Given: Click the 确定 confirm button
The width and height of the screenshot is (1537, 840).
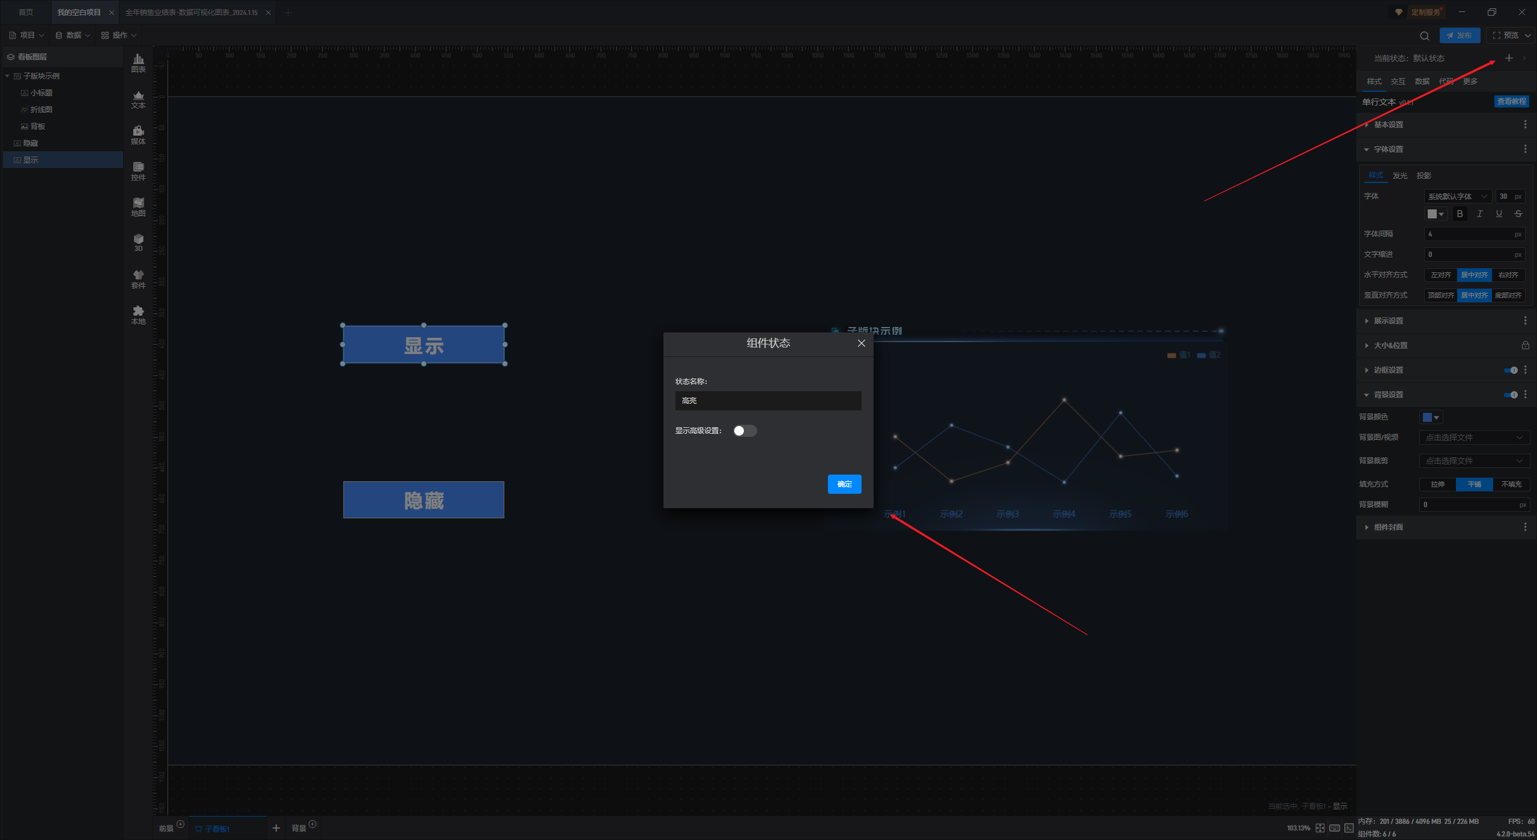Looking at the screenshot, I should 844,484.
